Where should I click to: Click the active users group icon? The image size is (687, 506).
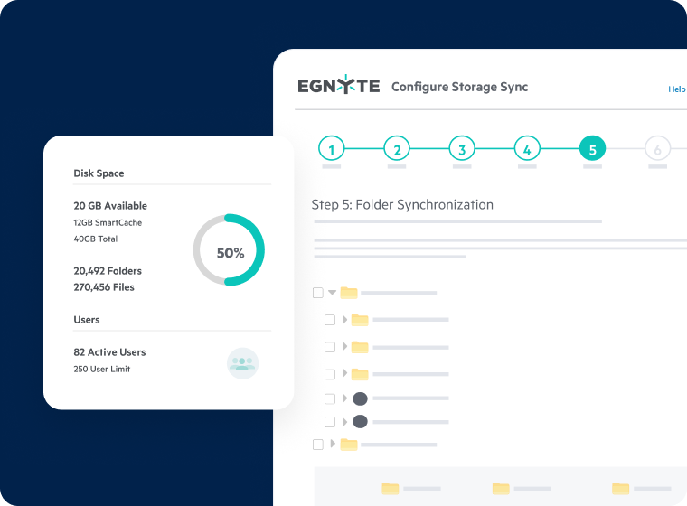point(242,363)
